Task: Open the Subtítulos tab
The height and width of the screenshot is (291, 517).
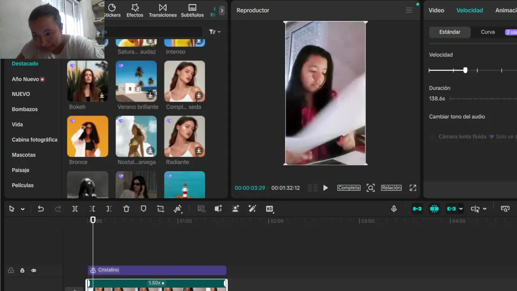Action: pos(192,11)
